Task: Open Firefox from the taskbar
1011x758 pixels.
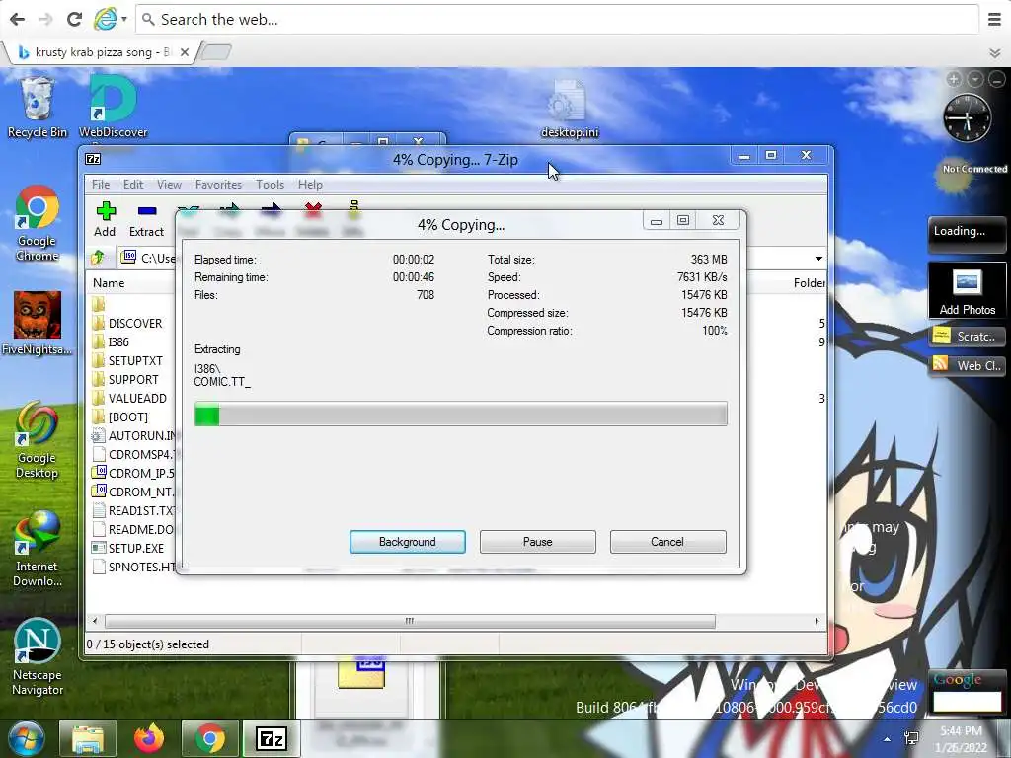Action: (x=149, y=738)
